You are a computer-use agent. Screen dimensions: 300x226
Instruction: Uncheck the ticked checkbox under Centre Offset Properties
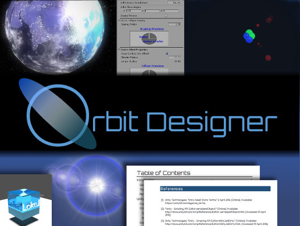167,53
